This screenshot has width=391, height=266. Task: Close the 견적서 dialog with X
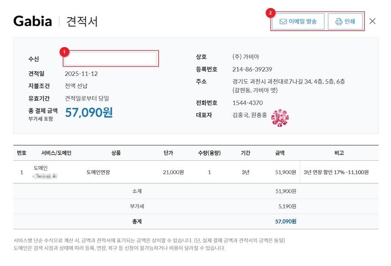coord(372,21)
